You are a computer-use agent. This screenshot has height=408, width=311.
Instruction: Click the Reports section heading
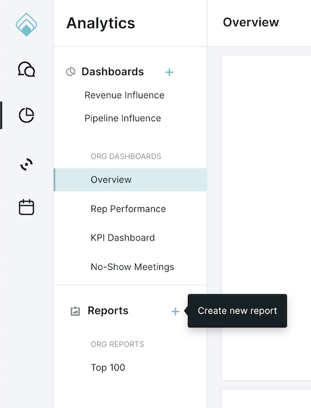coord(108,311)
